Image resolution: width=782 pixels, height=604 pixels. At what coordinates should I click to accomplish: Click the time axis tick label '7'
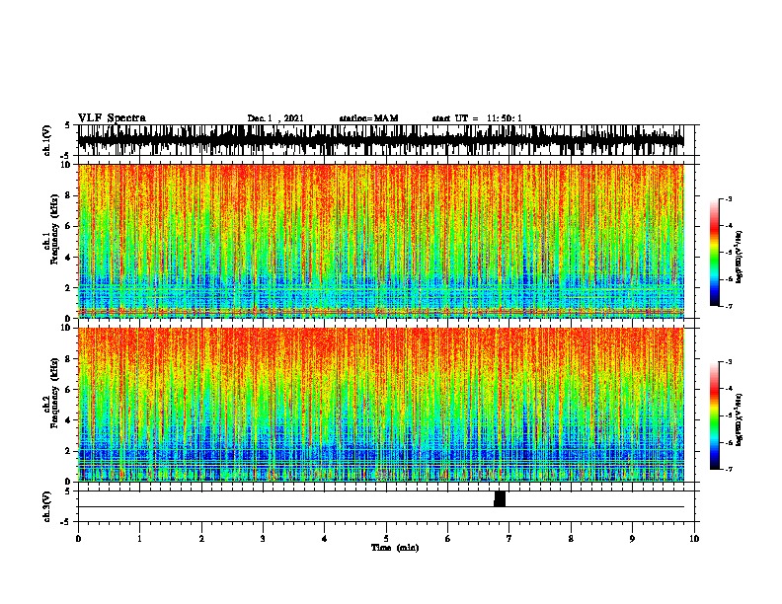[x=509, y=539]
